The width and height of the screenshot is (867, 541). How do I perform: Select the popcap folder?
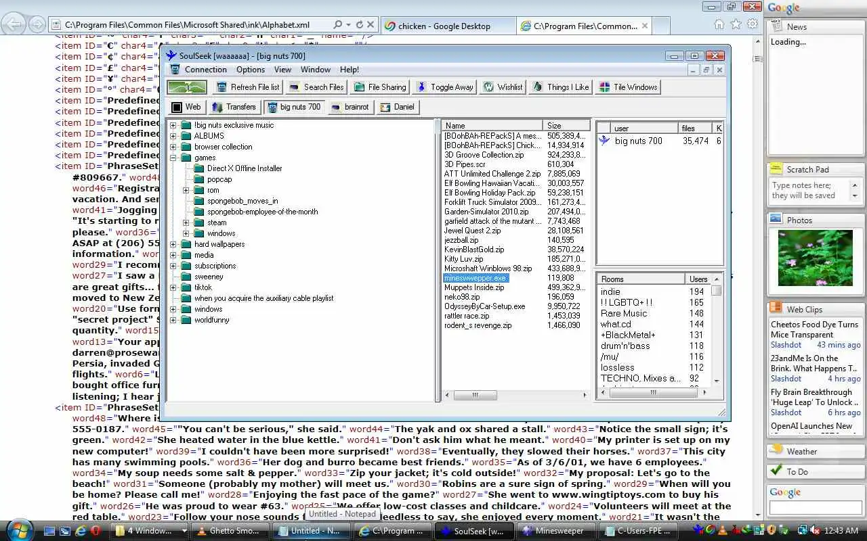point(219,179)
